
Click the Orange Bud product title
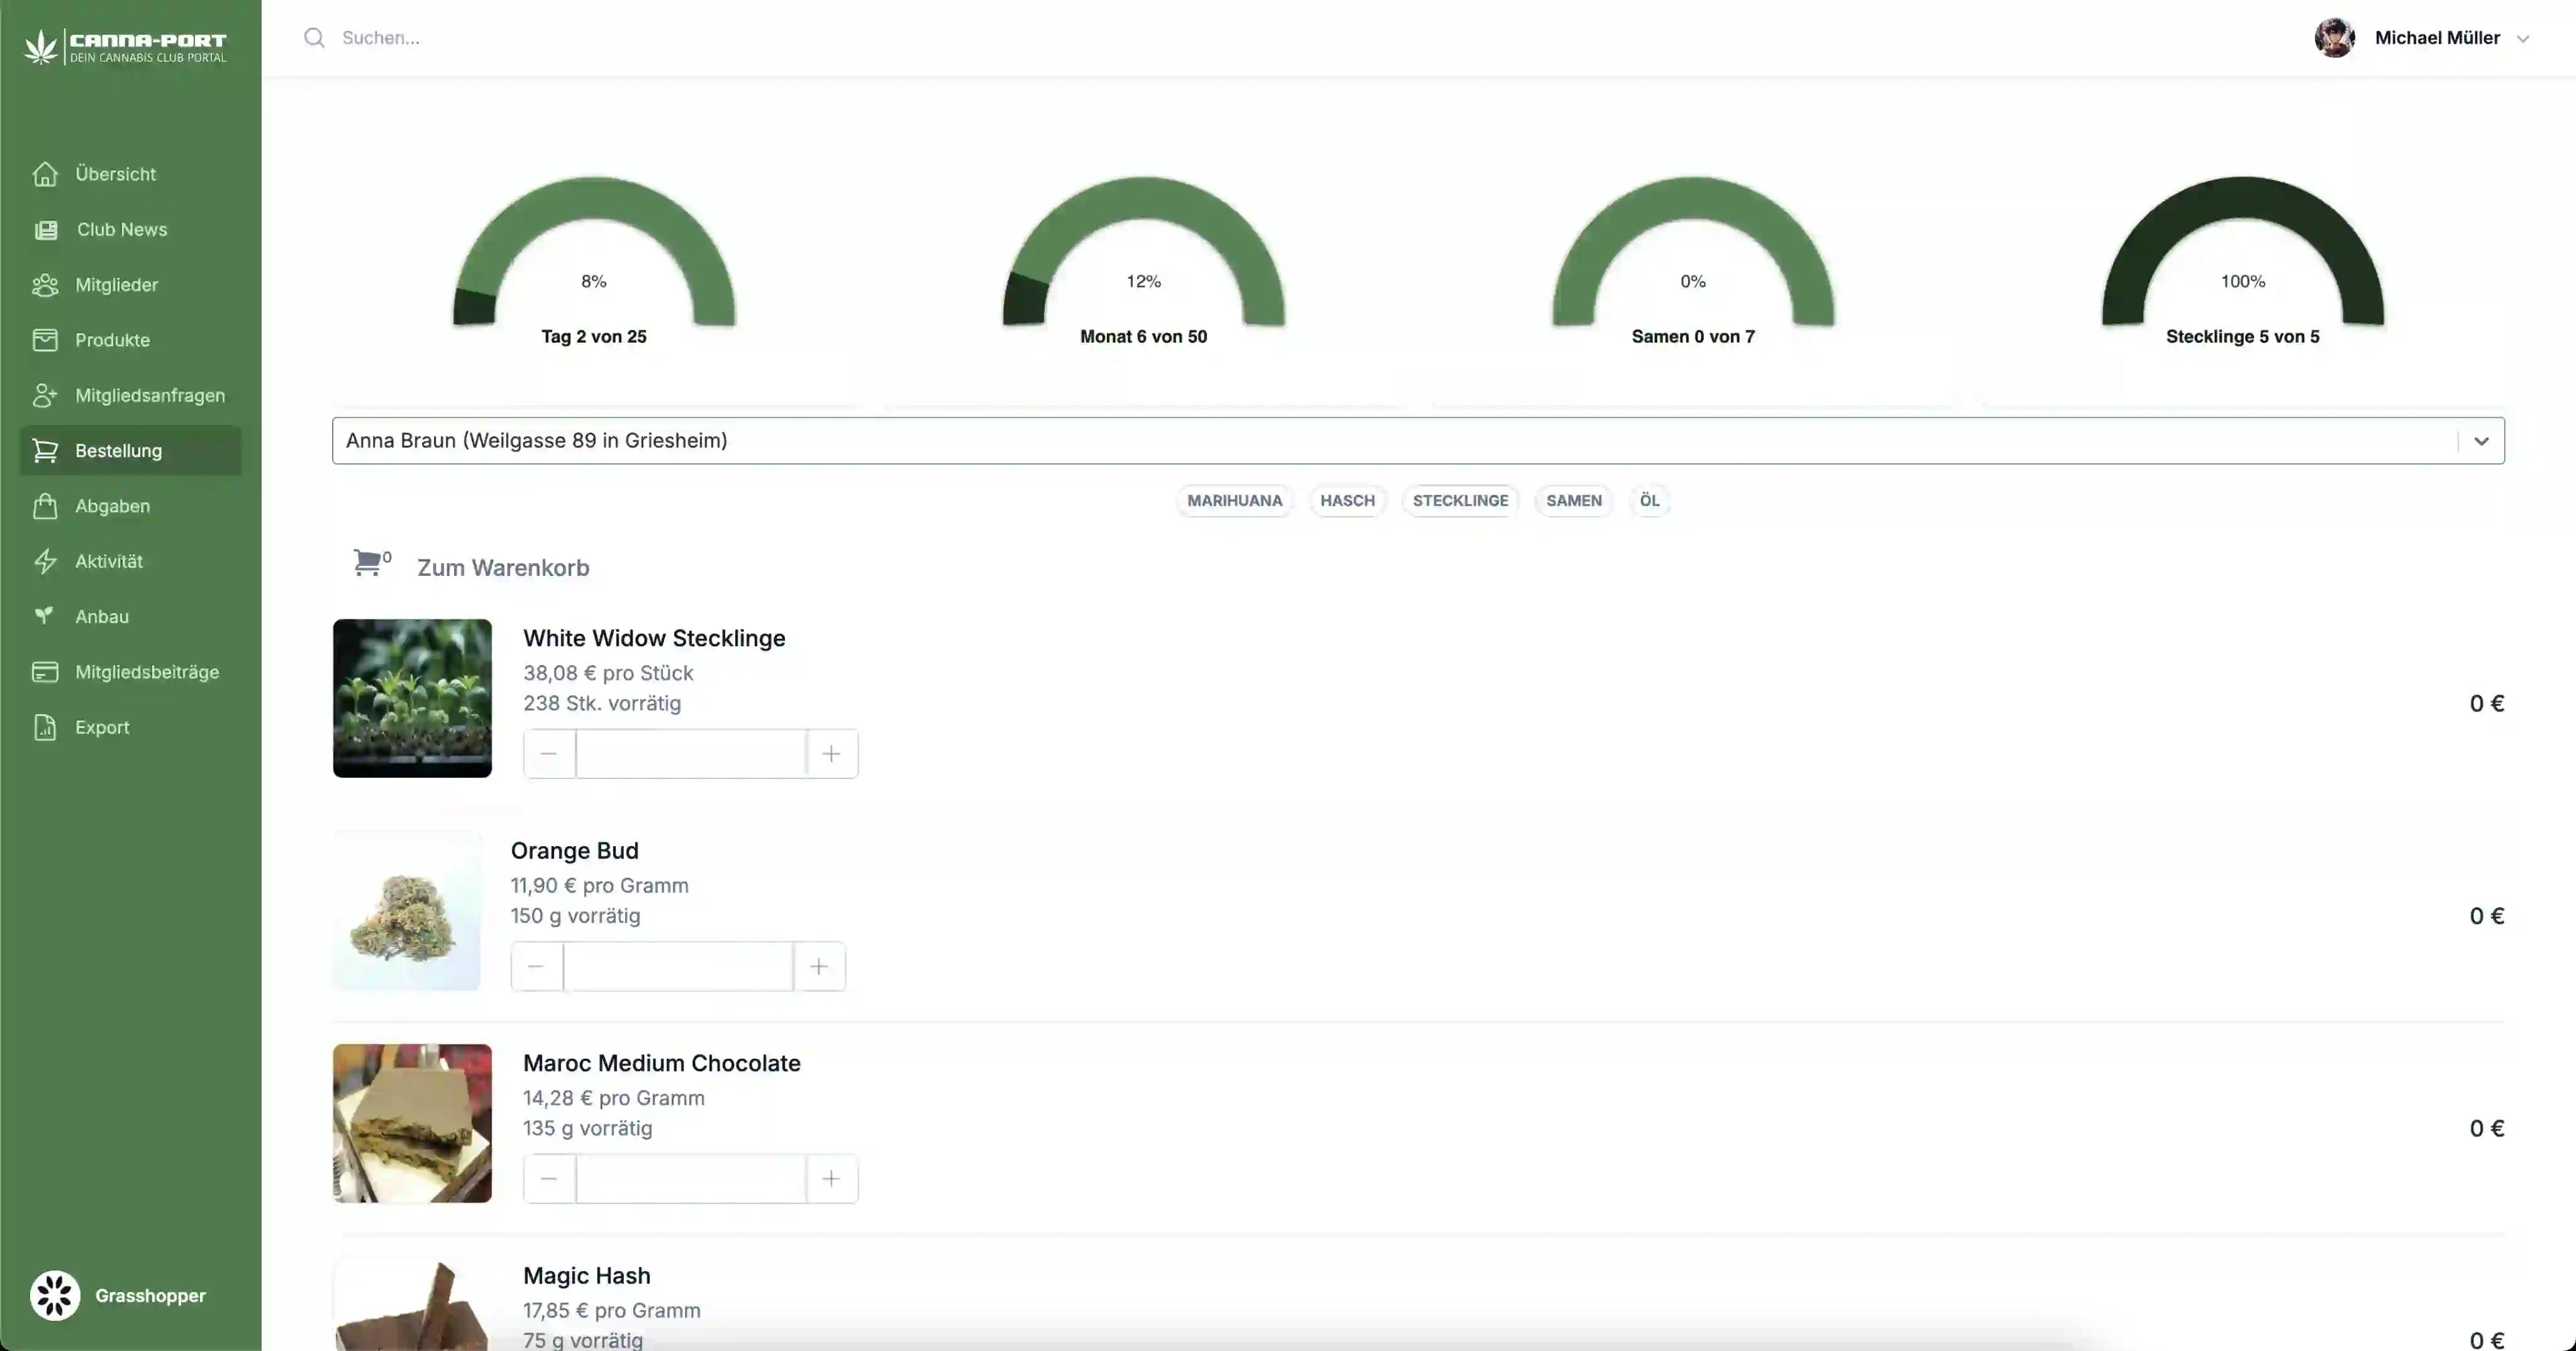[574, 851]
